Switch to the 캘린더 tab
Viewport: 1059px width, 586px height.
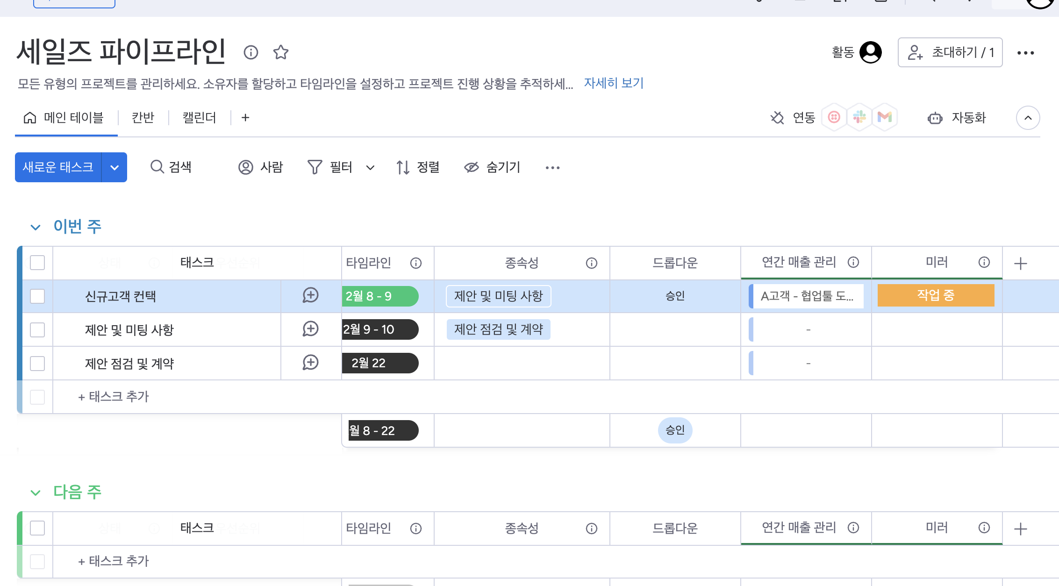click(x=200, y=118)
